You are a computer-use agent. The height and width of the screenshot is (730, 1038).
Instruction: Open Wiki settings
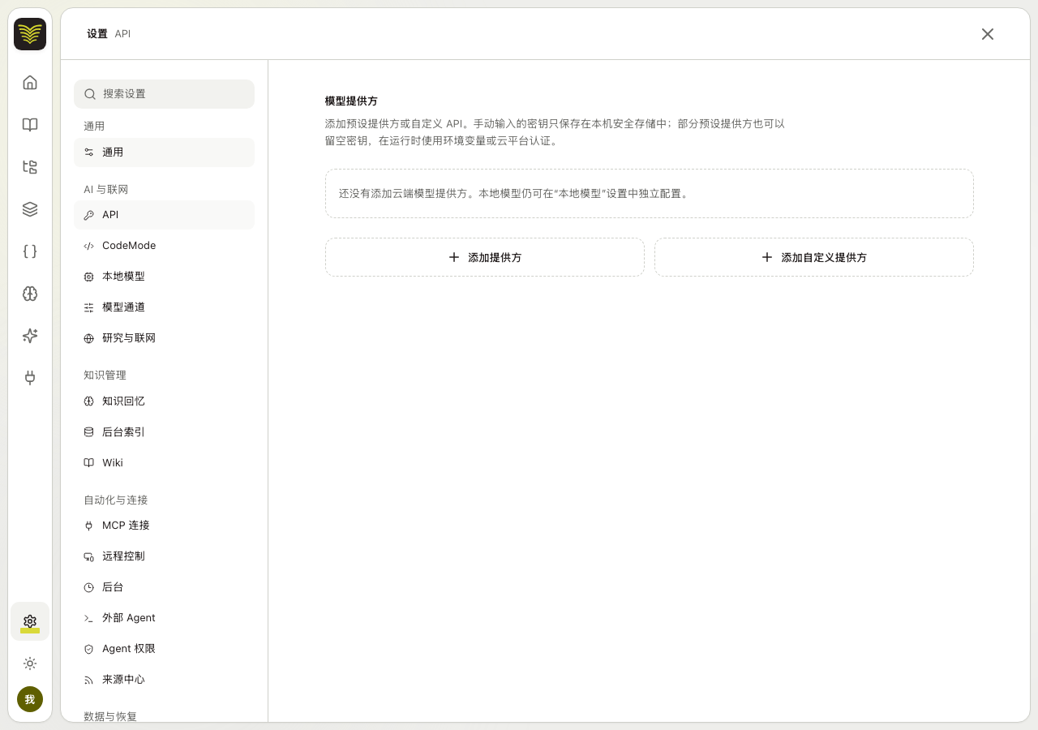click(x=164, y=463)
